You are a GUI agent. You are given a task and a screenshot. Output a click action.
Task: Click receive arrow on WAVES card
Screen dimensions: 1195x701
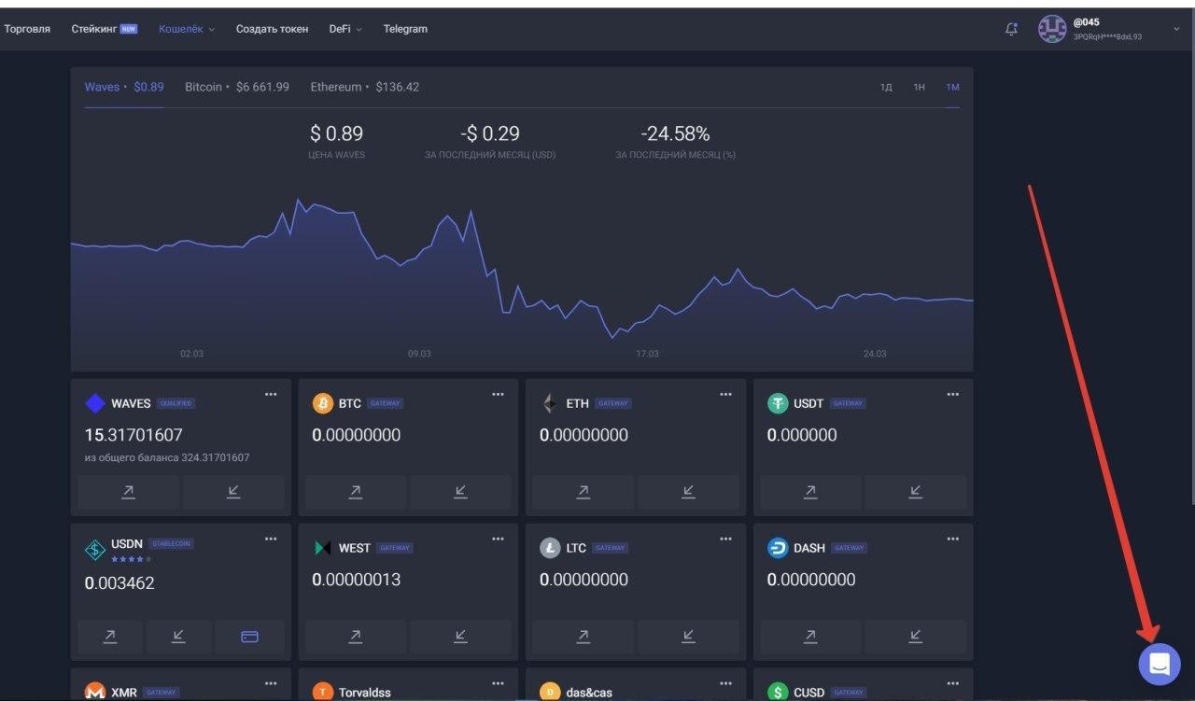coord(233,492)
